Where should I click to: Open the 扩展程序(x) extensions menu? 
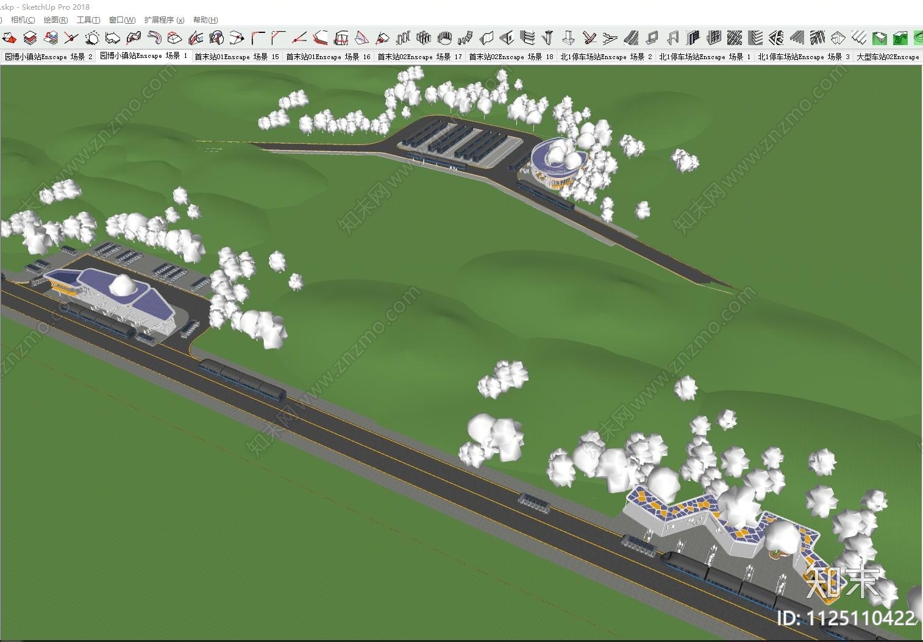click(x=165, y=20)
